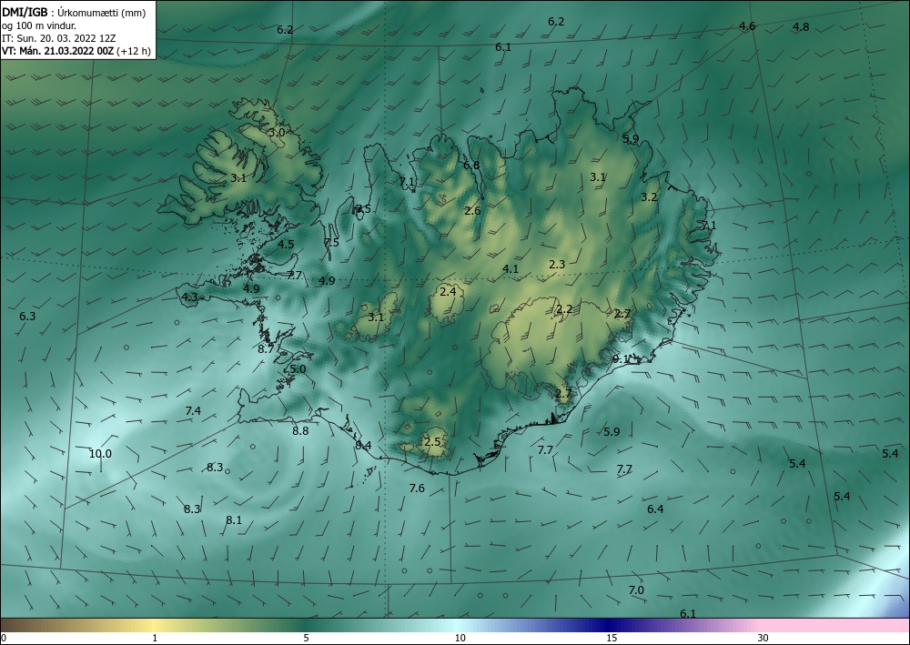This screenshot has width=910, height=645.
Task: Click the '7.6' value label
Action: (x=417, y=489)
